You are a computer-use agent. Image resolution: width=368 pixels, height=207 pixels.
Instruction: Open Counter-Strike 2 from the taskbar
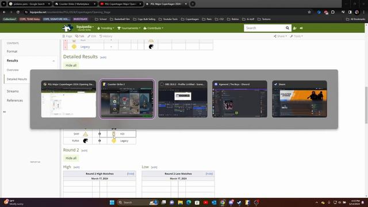point(248,202)
